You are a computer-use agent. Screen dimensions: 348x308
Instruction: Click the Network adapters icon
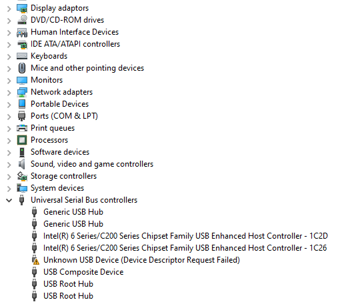[x=22, y=92]
